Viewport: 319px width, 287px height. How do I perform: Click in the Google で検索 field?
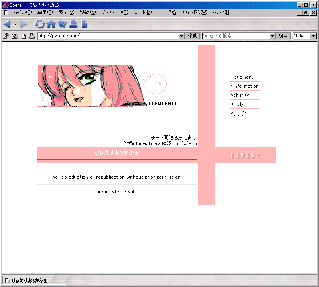[x=236, y=36]
